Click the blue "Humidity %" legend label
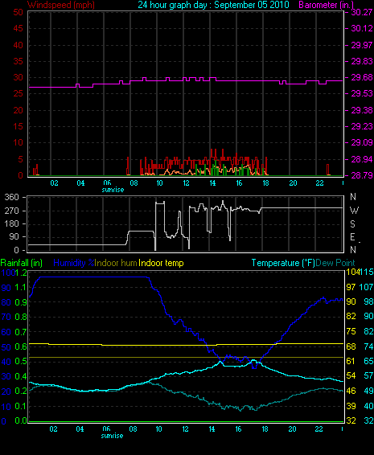Screen dimensions: 374x455 (x=74, y=263)
